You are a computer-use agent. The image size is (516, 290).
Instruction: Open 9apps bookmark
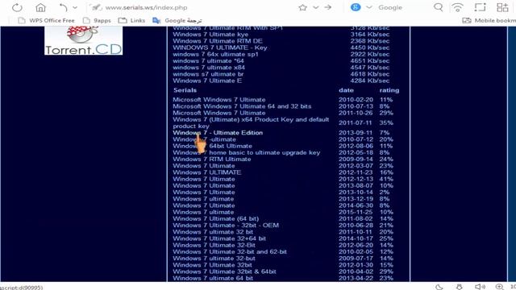[97, 20]
